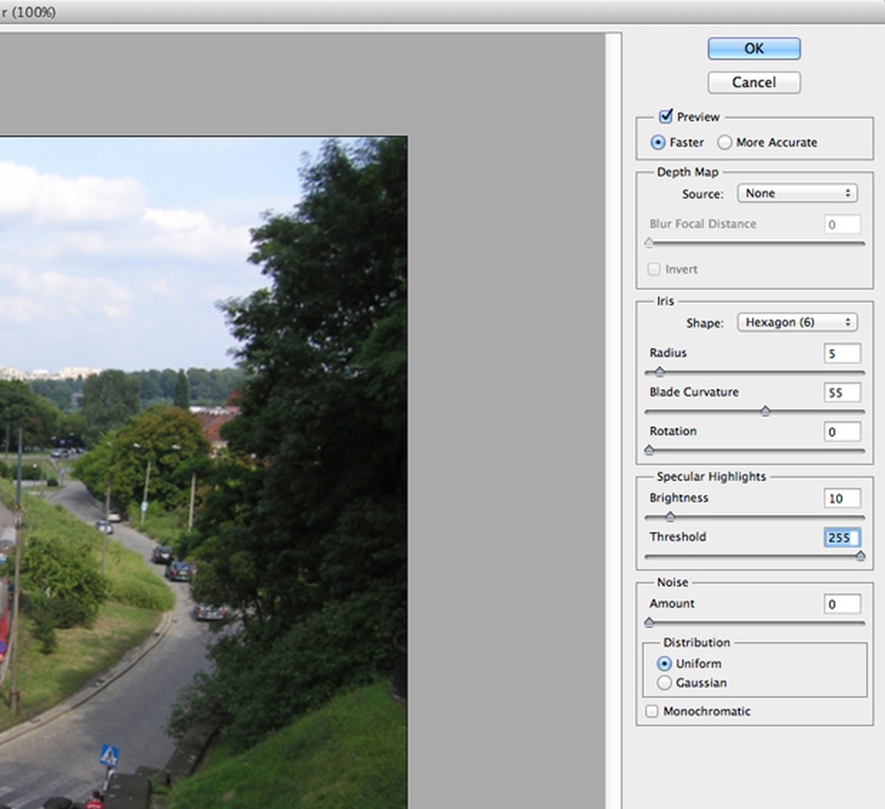Screen dimensions: 885x809
Task: Click the OK button
Action: pyautogui.click(x=754, y=49)
